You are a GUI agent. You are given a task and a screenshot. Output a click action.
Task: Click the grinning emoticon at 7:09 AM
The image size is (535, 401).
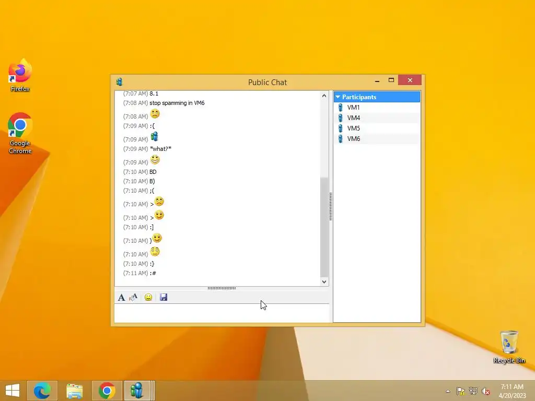tap(155, 160)
